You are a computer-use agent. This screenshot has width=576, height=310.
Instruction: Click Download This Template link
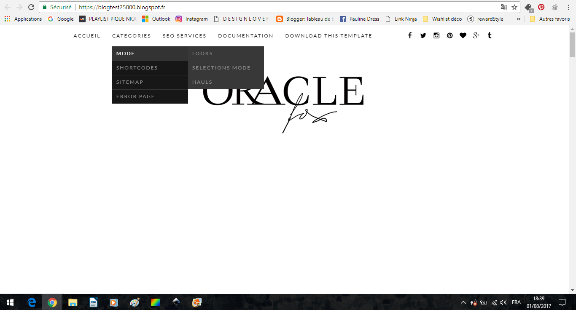pos(328,36)
